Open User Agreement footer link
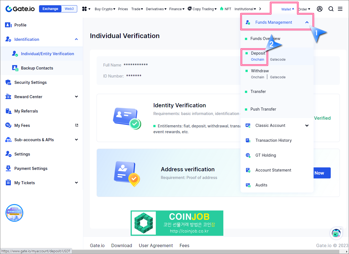The image size is (349, 254). pyautogui.click(x=156, y=245)
